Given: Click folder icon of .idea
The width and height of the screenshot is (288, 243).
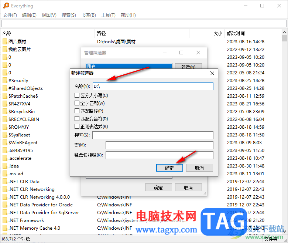Looking at the screenshot, I should pos(5,166).
